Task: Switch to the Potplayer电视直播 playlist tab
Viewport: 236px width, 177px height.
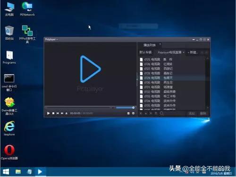Action: [x=169, y=52]
